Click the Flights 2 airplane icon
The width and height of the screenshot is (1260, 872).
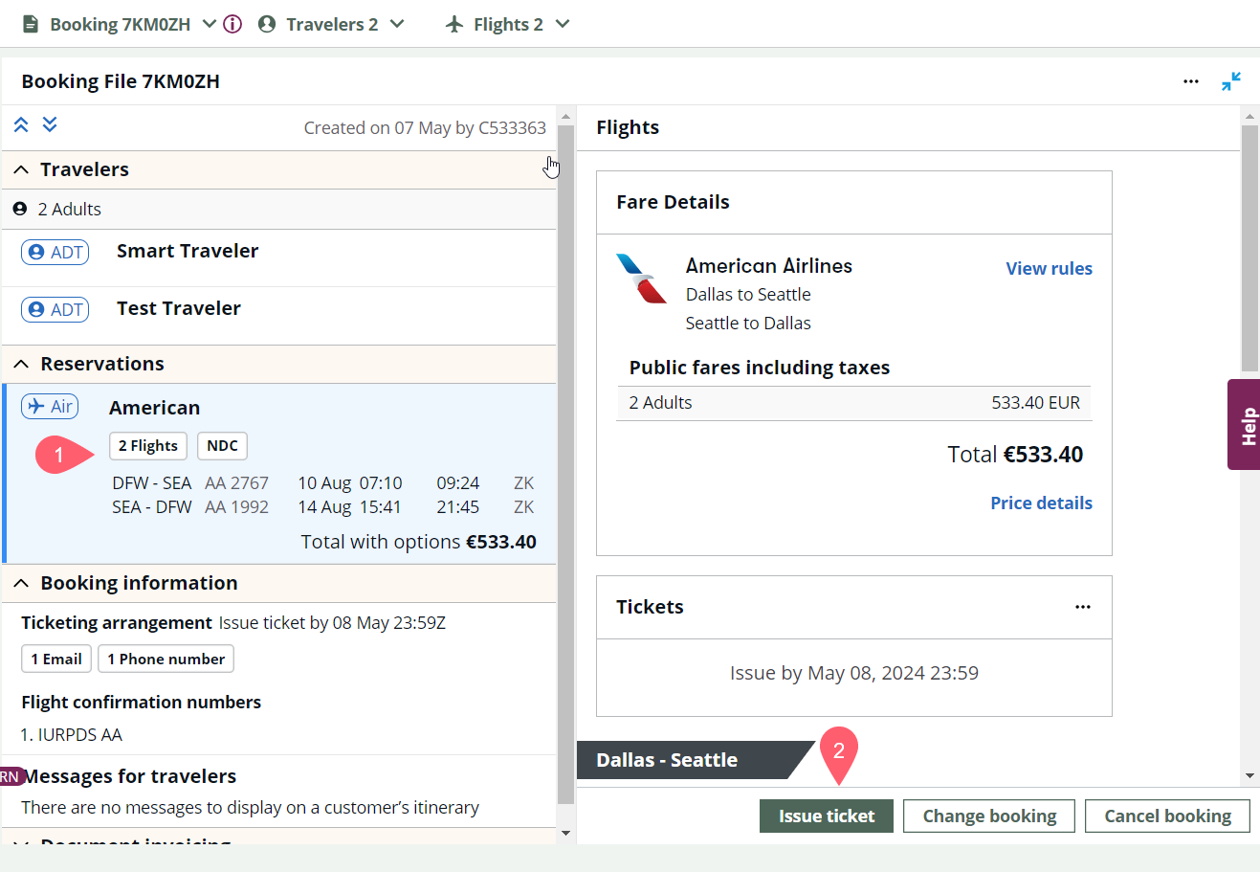click(x=454, y=24)
